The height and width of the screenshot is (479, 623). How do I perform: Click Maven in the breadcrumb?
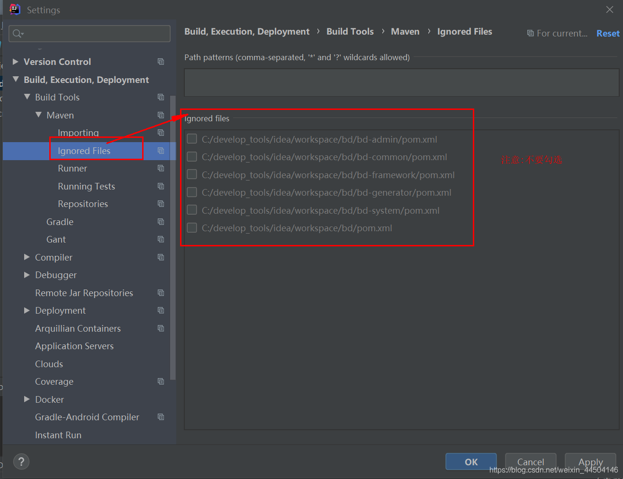(405, 31)
